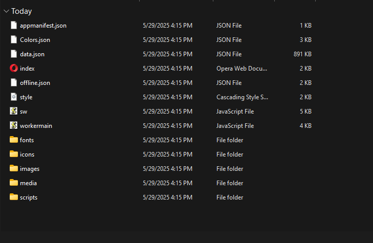Select the fonts folder icon
The height and width of the screenshot is (243, 373).
(x=14, y=140)
